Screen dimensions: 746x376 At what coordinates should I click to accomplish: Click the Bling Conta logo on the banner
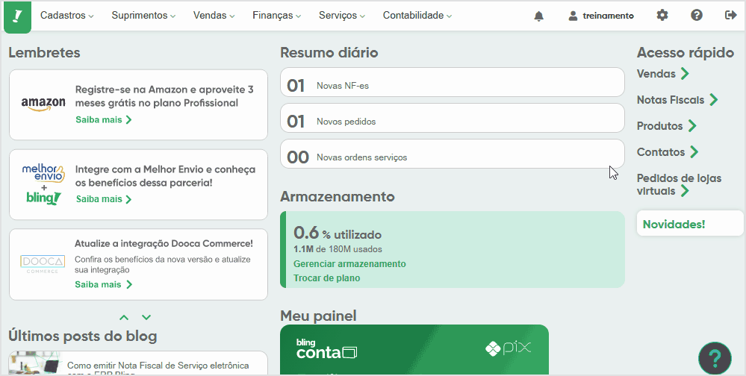point(326,349)
